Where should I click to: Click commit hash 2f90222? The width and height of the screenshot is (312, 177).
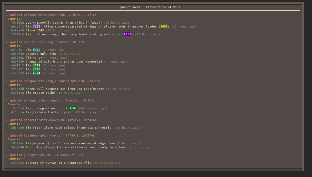tap(17, 163)
